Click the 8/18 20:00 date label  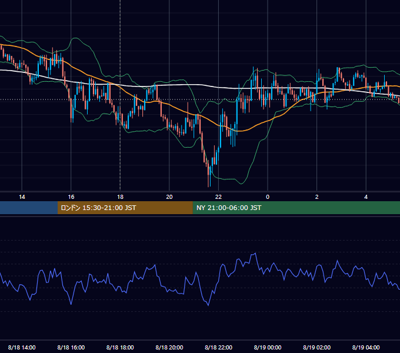point(169,347)
